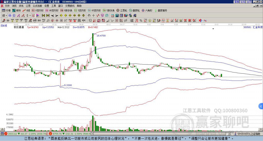Expand the 日 period dropdown

point(6,16)
